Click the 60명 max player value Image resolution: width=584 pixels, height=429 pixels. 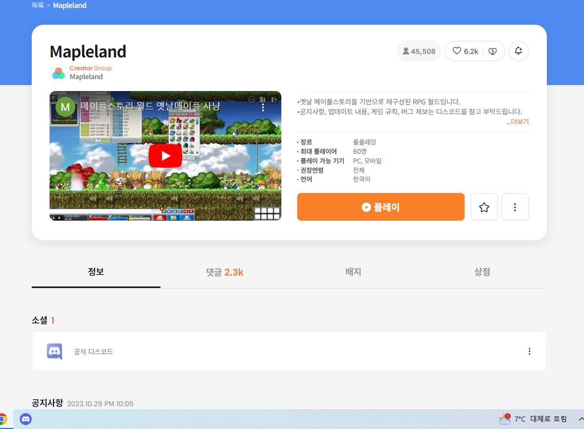tap(360, 151)
